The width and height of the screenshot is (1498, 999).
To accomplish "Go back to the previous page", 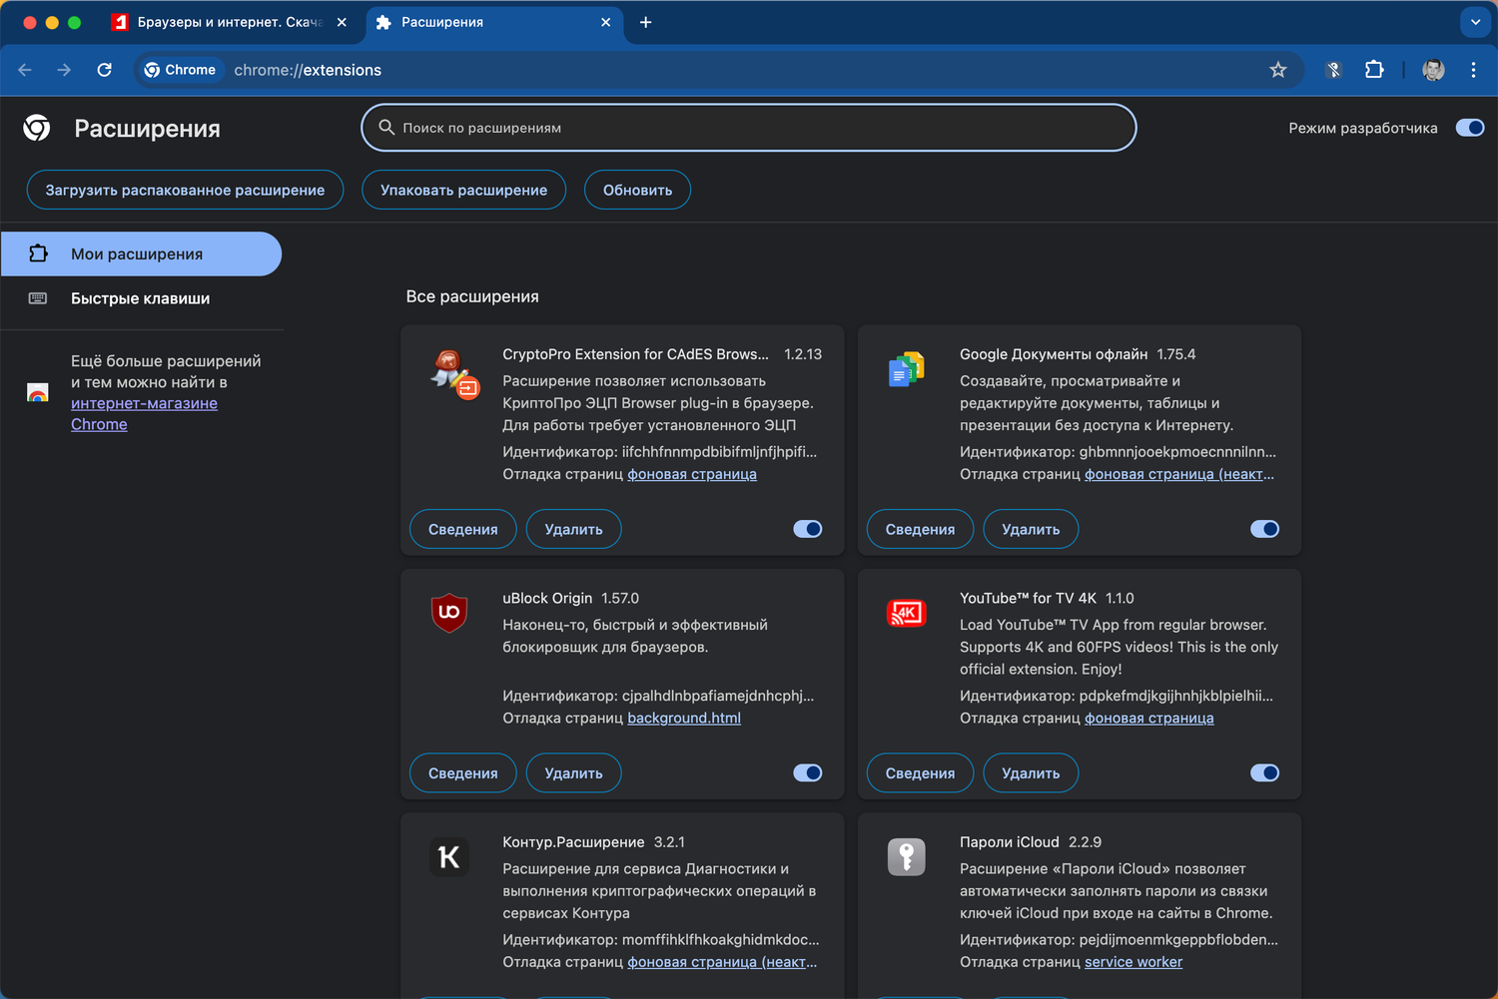I will pos(25,70).
